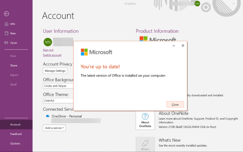The width and height of the screenshot is (243, 152).
Task: Click the Sign out link
Action: [x=48, y=50]
